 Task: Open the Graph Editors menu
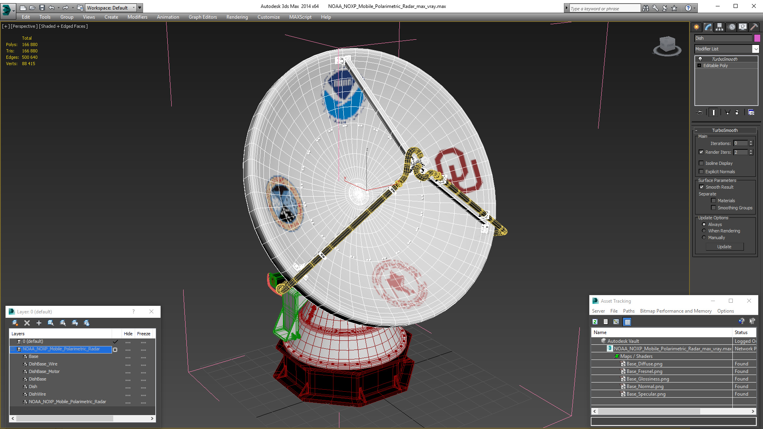[x=203, y=17]
